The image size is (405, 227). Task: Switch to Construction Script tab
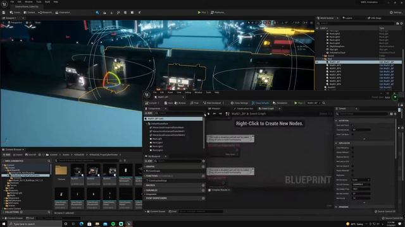tap(244, 108)
